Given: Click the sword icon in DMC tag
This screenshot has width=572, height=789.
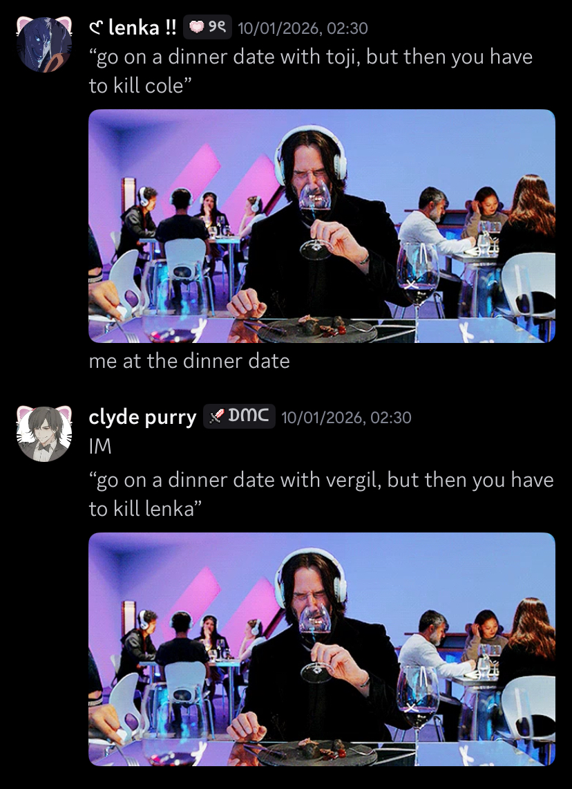Looking at the screenshot, I should [x=216, y=417].
